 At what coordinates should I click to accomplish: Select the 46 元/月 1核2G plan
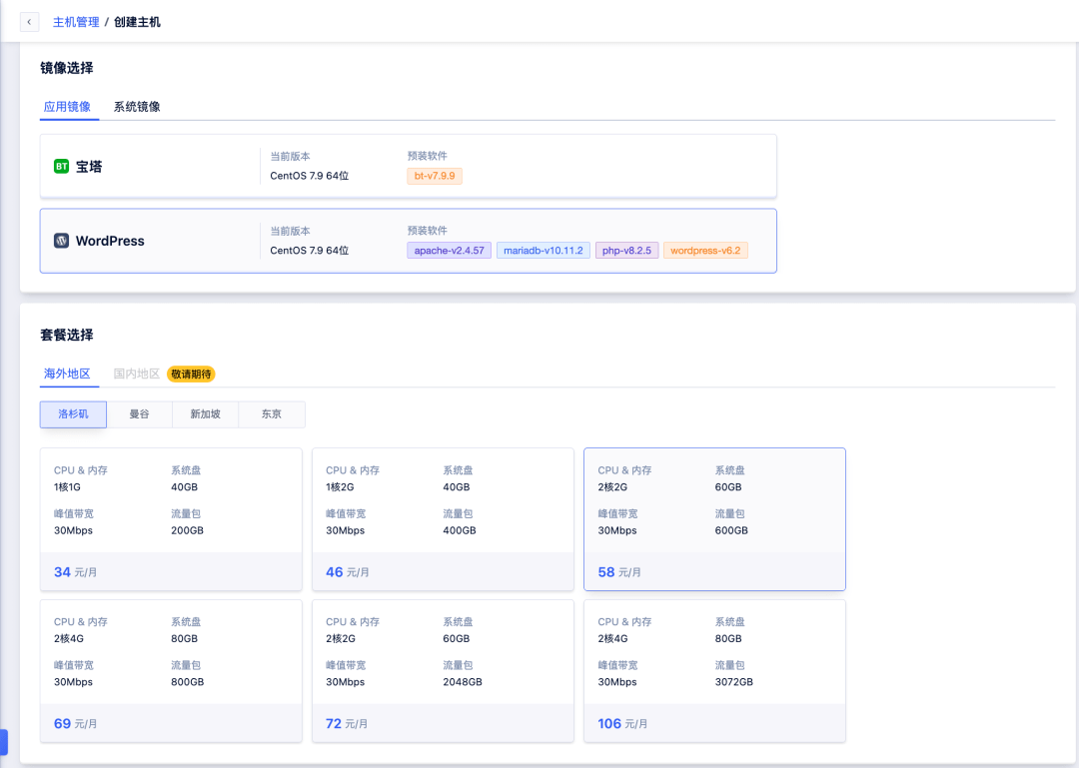[x=443, y=519]
